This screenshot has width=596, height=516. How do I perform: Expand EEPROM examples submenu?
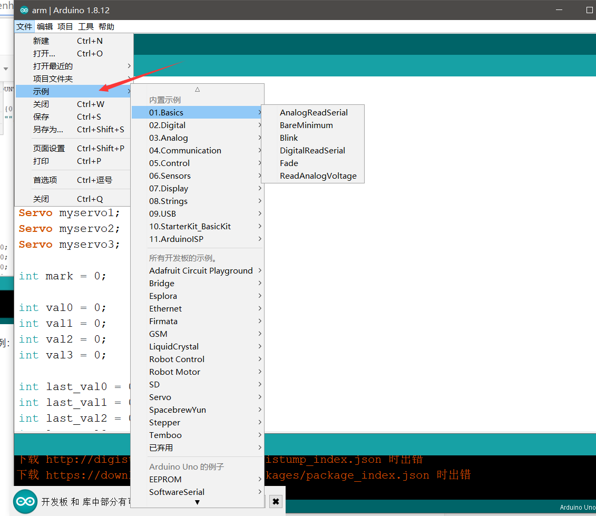[x=197, y=479]
